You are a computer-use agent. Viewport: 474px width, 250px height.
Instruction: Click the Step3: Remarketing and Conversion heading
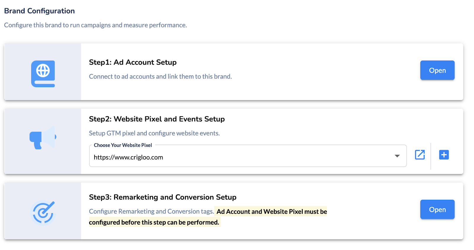click(163, 197)
